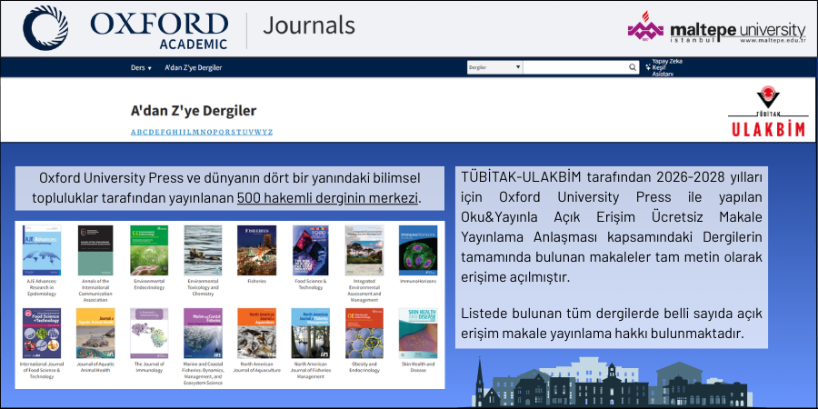Click the www.maltepe.edu.tr web address text
The image size is (818, 409).
click(x=773, y=41)
